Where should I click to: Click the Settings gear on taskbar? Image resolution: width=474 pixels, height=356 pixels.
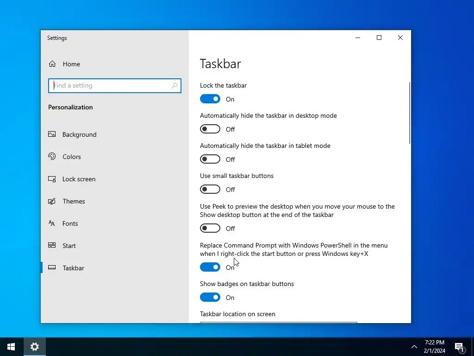point(34,347)
